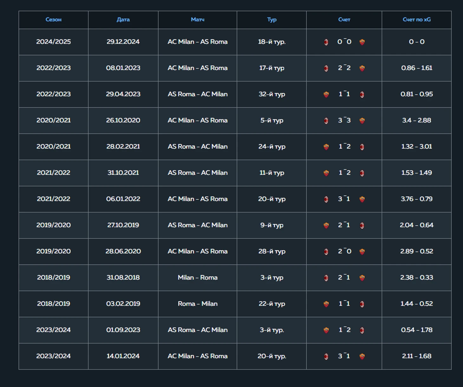
Task: Click AC Milan crest in 29.12.2024 row
Action: (x=326, y=42)
